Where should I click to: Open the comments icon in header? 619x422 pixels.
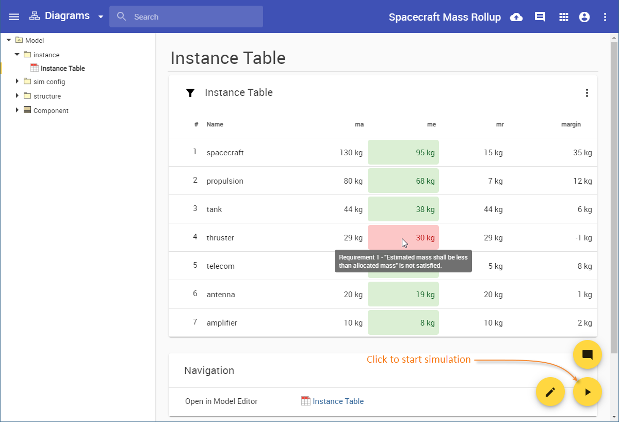[x=540, y=17]
